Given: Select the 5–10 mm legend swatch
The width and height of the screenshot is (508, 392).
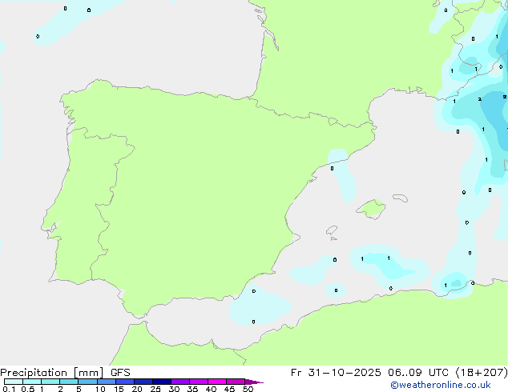Looking at the screenshot, I should [x=87, y=382].
